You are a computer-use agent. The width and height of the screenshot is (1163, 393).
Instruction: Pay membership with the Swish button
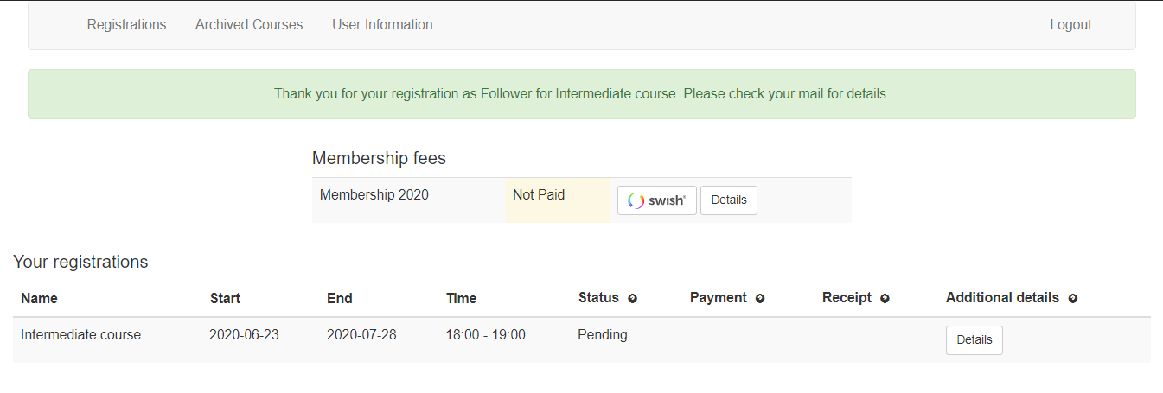click(x=656, y=200)
